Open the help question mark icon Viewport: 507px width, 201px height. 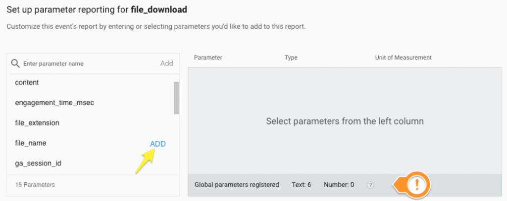370,185
